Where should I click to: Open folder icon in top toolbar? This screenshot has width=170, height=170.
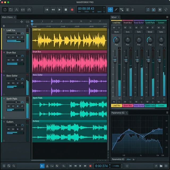(11, 10)
